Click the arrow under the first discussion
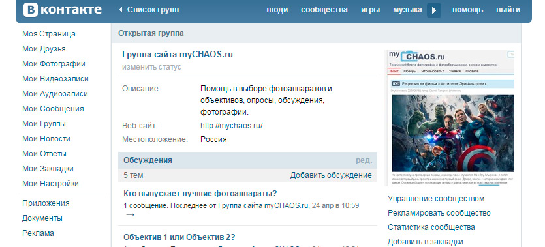 130,214
